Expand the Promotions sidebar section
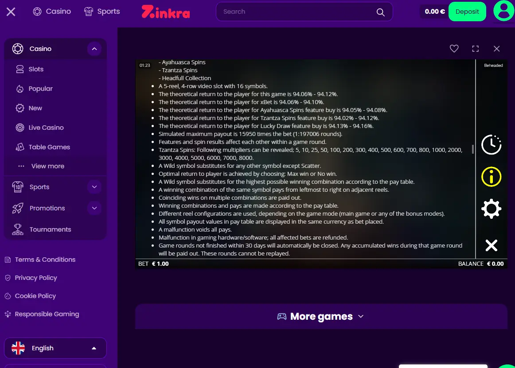 tap(94, 208)
